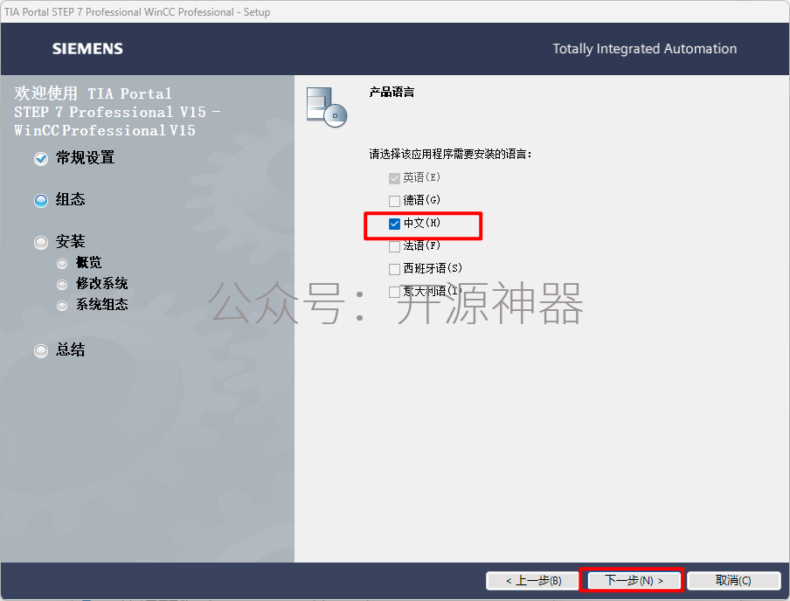Click the checked 常规设置 step indicator
This screenshot has height=601, width=790.
(41, 159)
